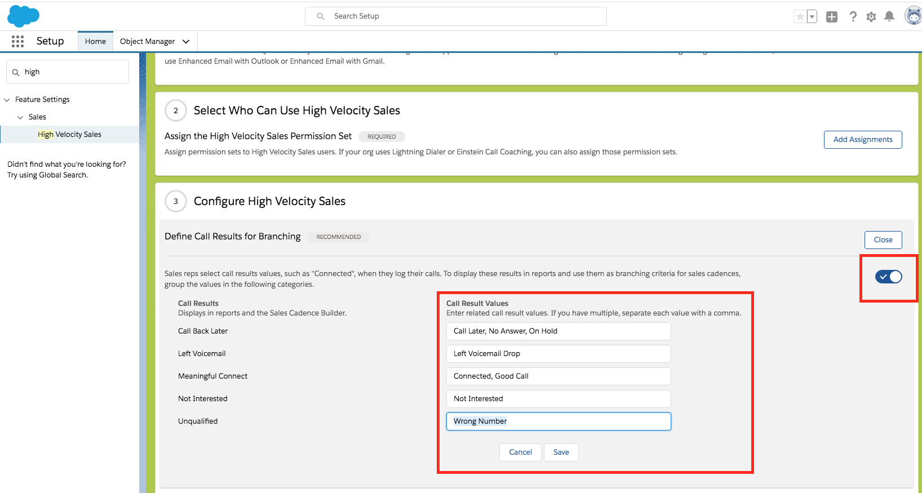The width and height of the screenshot is (922, 493).
Task: Open the user profile avatar
Action: 913,16
